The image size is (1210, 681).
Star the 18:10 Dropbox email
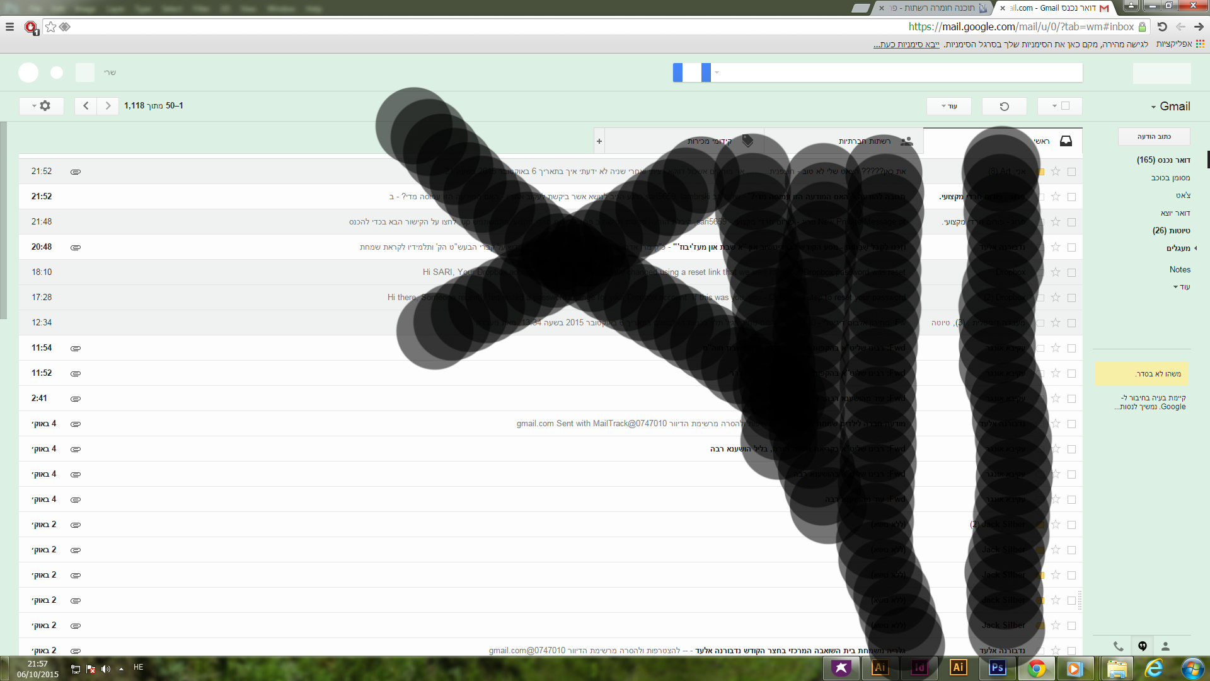[x=1056, y=272]
